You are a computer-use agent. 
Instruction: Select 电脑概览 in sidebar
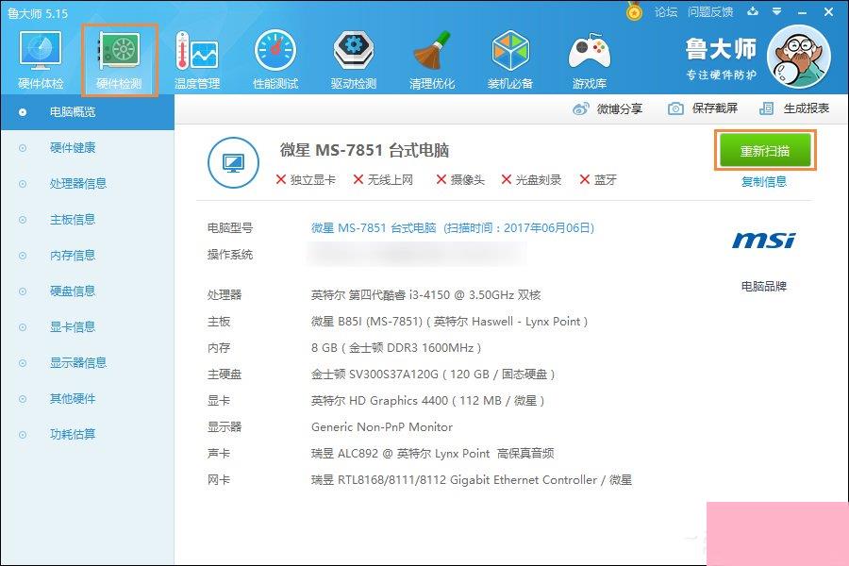point(87,112)
